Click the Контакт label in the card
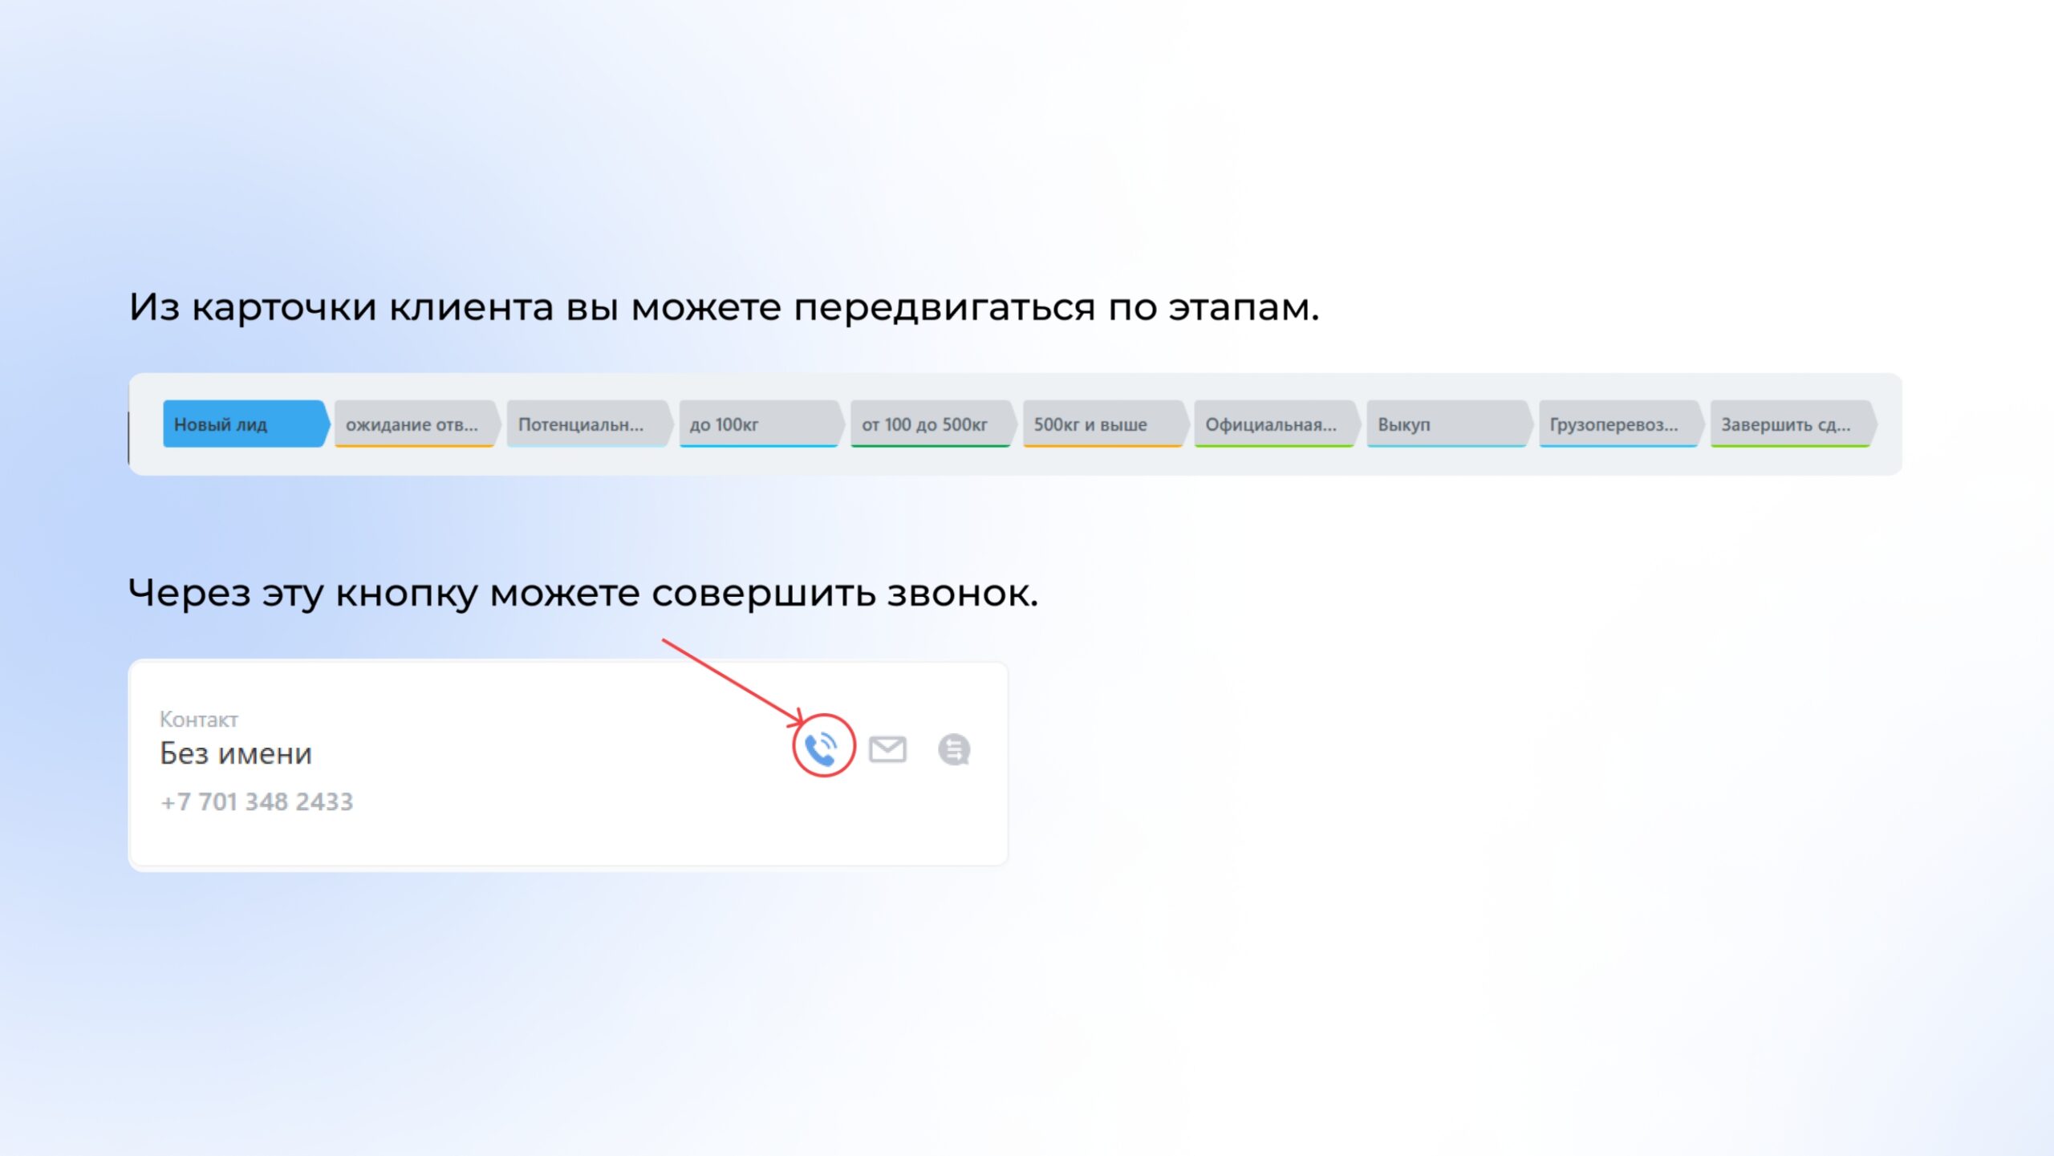2054x1156 pixels. (x=198, y=719)
